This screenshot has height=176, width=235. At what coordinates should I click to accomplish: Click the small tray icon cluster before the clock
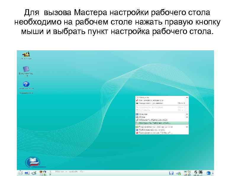(187, 173)
